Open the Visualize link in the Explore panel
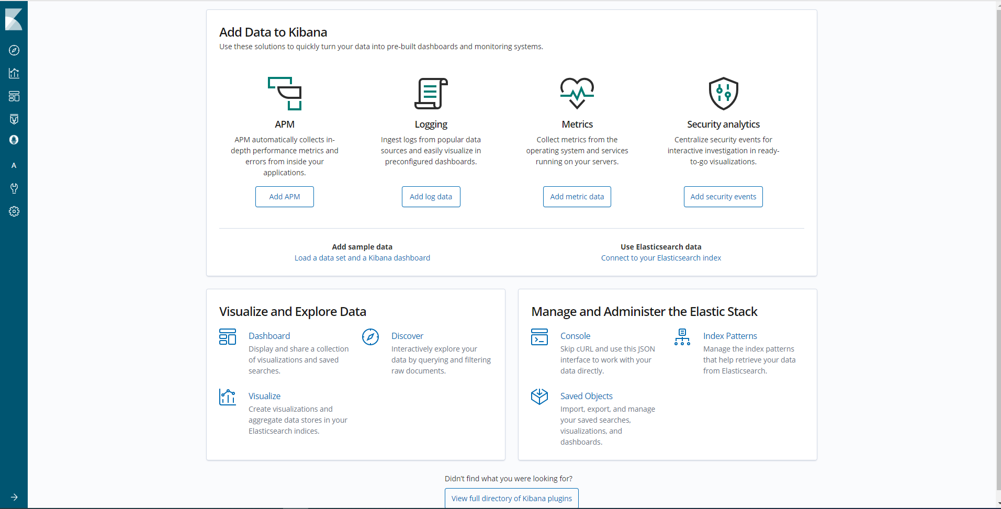The image size is (1001, 509). (x=264, y=396)
